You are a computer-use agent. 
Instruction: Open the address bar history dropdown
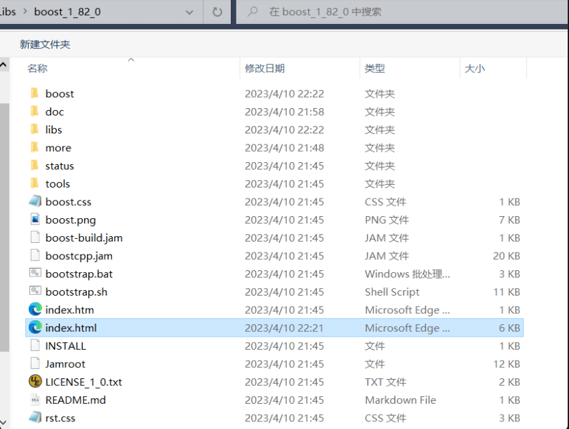point(189,12)
